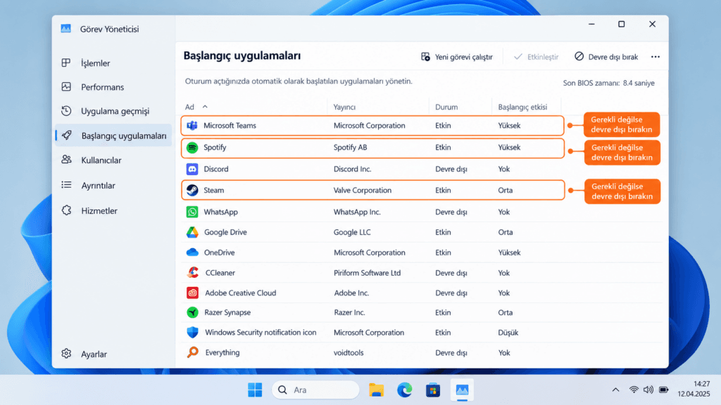Click the Ayarlar gear icon
The image size is (721, 405).
click(66, 354)
